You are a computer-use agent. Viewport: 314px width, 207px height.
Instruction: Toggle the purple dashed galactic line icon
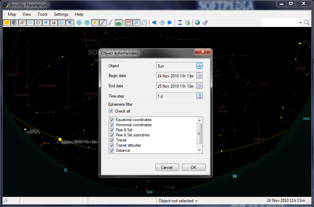pos(103,23)
